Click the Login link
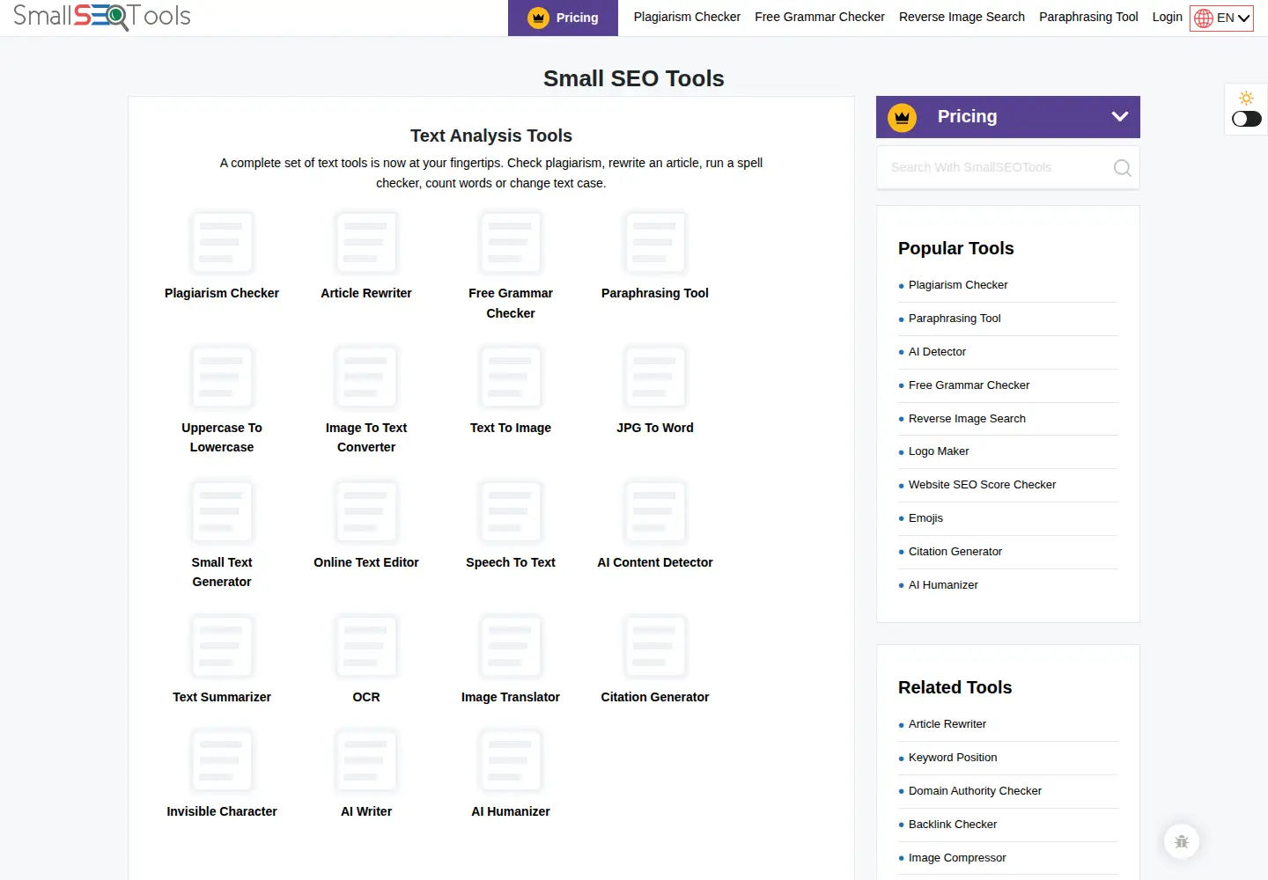This screenshot has height=880, width=1268. tap(1168, 17)
